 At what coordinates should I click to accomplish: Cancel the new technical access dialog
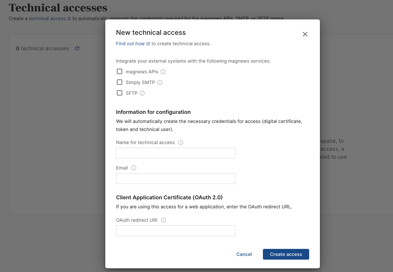click(244, 254)
